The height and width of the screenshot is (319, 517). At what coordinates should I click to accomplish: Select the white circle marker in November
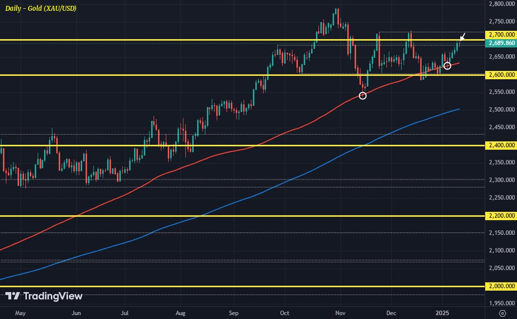(362, 96)
